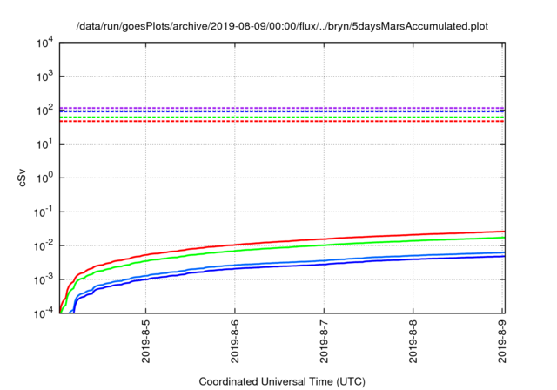557x390 pixels.
Task: Click the 2019-8-9 date tick label
Action: point(502,341)
